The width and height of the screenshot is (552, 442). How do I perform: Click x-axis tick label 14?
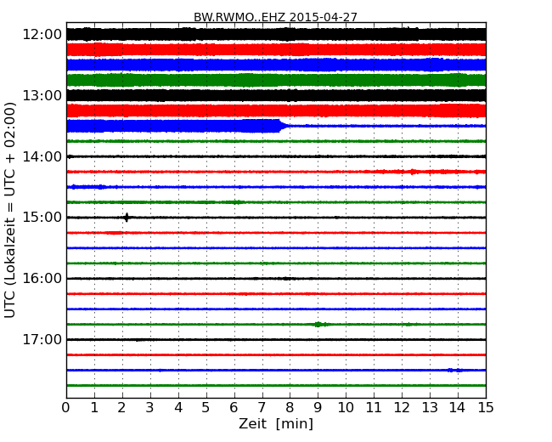coord(458,408)
